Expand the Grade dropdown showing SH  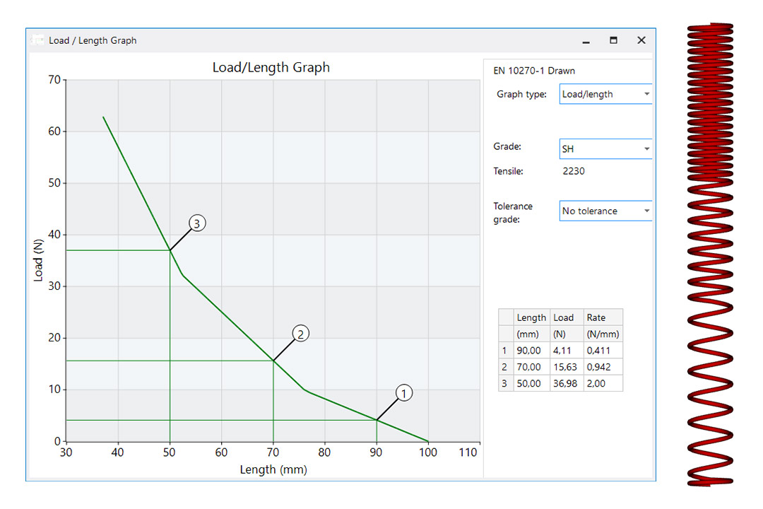point(605,149)
